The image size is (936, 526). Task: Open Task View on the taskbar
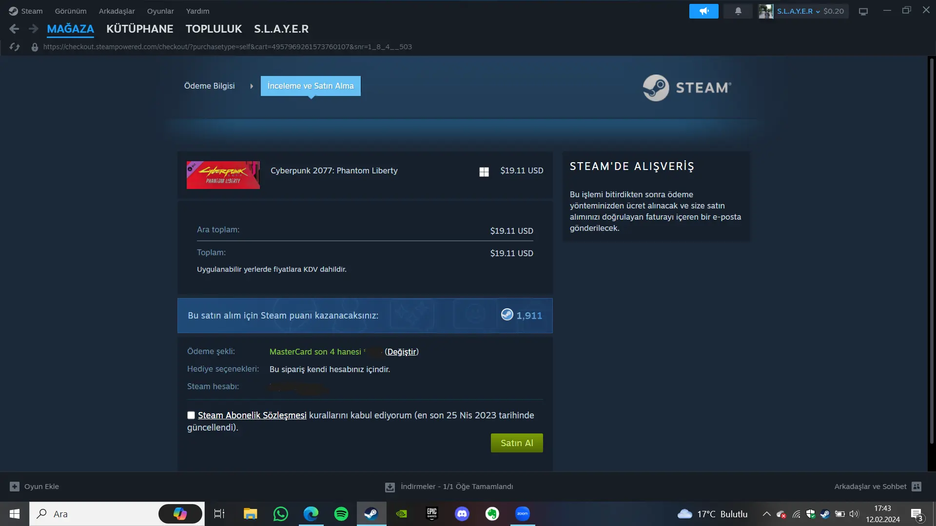pos(219,514)
